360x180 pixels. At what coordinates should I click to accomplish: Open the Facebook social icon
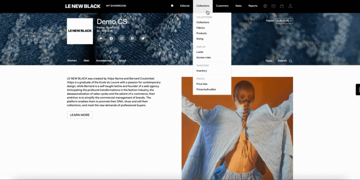tap(111, 38)
